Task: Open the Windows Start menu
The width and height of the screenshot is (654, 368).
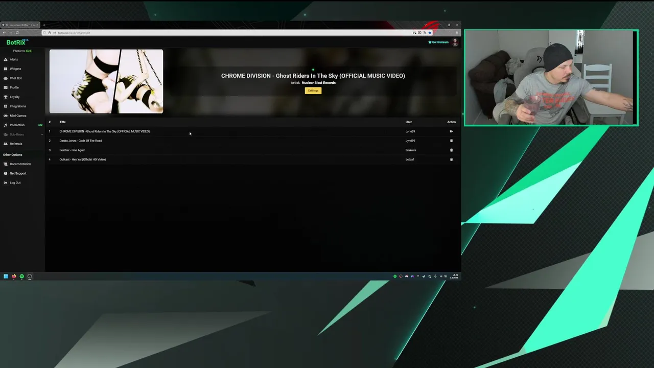Action: pyautogui.click(x=6, y=277)
